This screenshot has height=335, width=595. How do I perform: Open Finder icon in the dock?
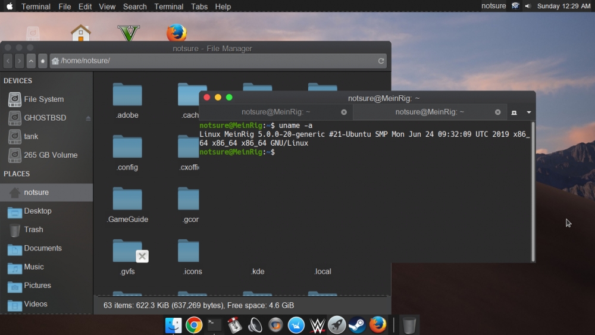(173, 325)
